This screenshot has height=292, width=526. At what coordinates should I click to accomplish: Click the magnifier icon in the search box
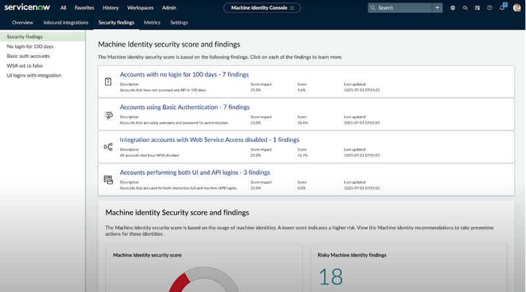373,8
